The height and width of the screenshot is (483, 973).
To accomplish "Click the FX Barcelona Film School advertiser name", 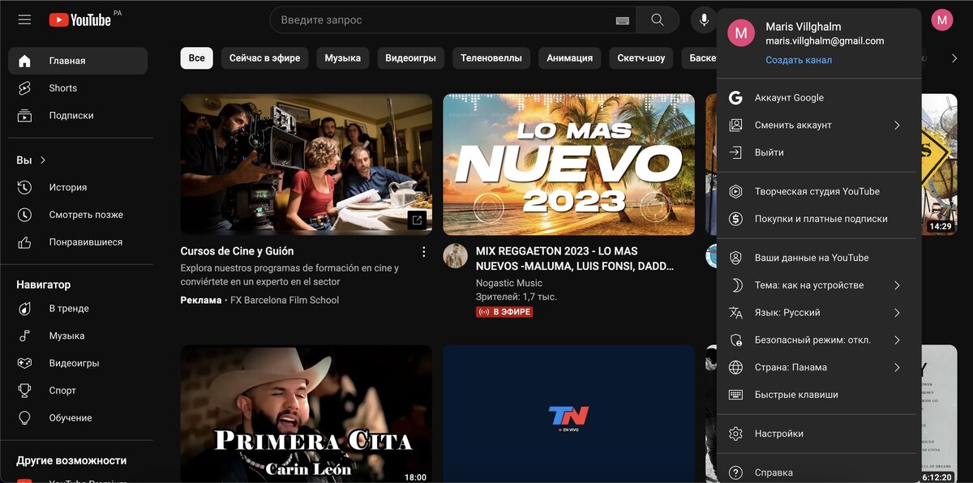I will [x=285, y=301].
